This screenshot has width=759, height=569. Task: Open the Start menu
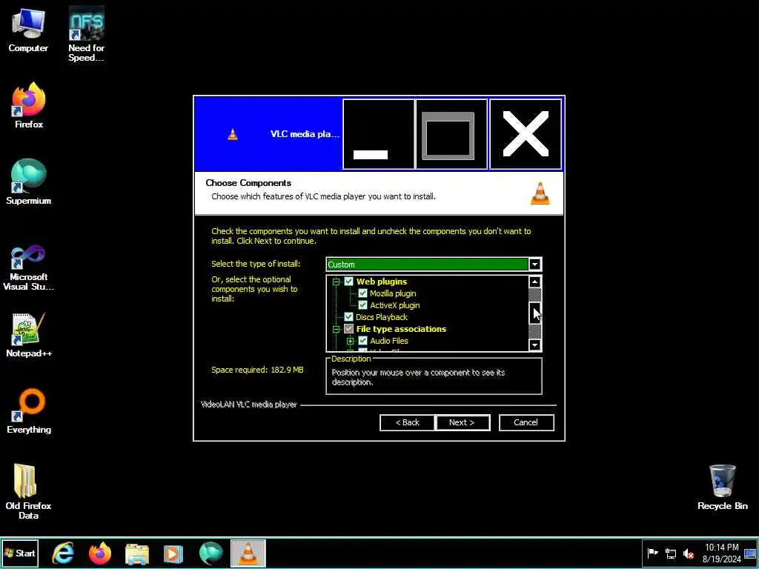pyautogui.click(x=20, y=553)
